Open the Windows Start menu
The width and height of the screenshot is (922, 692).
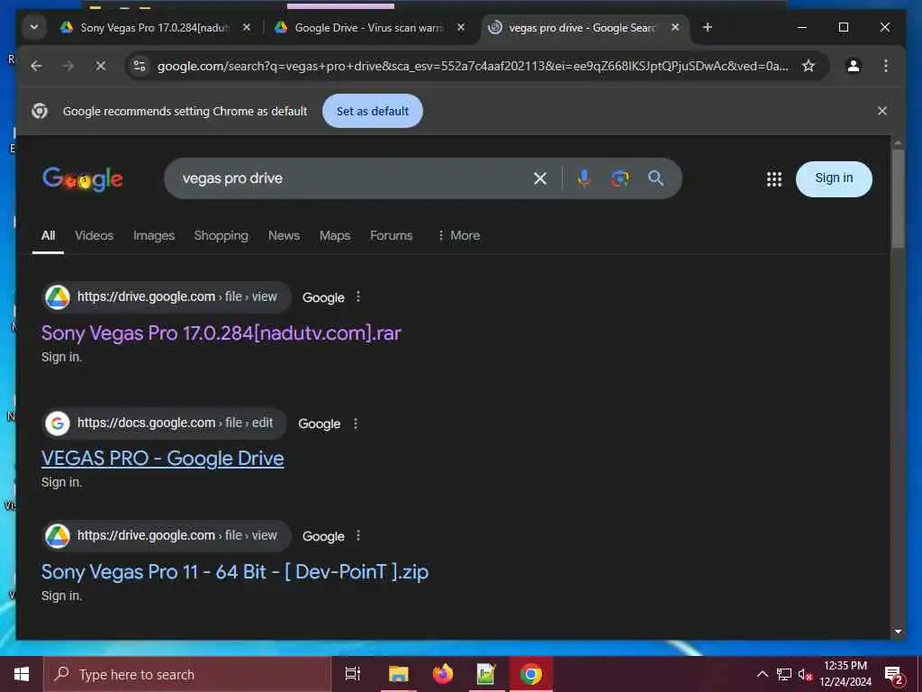point(22,674)
